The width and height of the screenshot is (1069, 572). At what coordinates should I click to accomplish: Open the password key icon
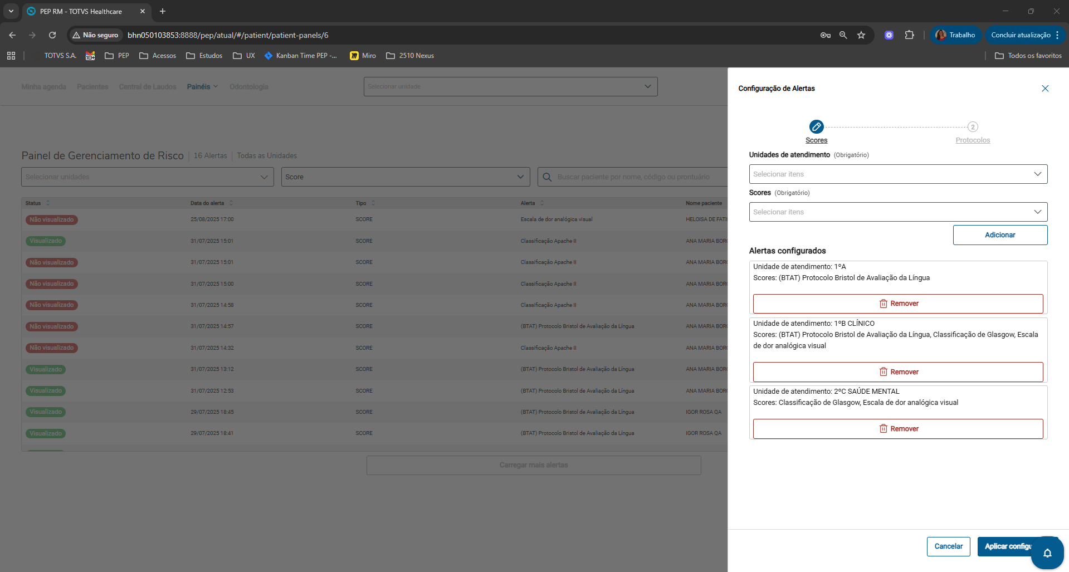(826, 35)
